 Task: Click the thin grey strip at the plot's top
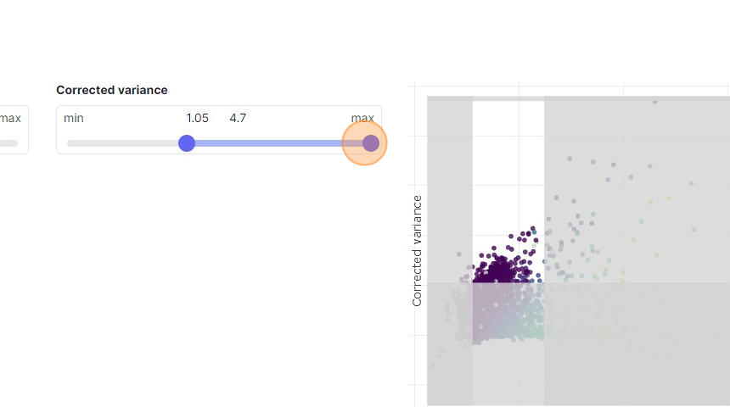[577, 98]
